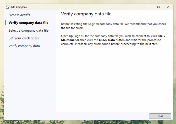Click the paragraph starting Before selecting the Sage 50
This screenshot has width=176, height=124.
[113, 26]
